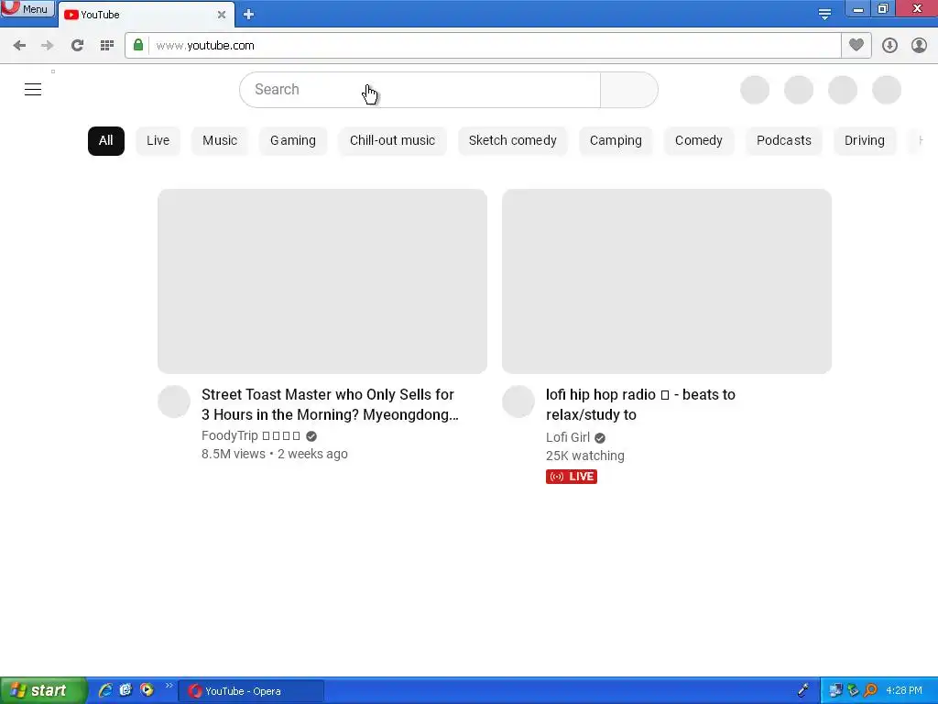Reload the current page
Image resolution: width=938 pixels, height=704 pixels.
click(77, 46)
